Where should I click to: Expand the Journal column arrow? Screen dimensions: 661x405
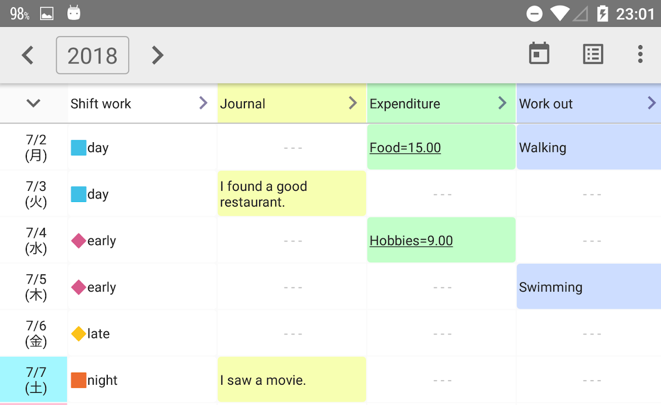tap(353, 103)
